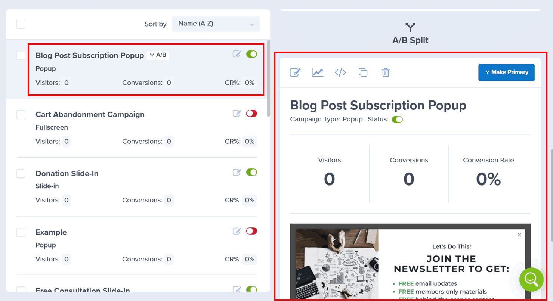Duplicate the campaign using the copy icon
The image size is (553, 301).
[x=363, y=72]
